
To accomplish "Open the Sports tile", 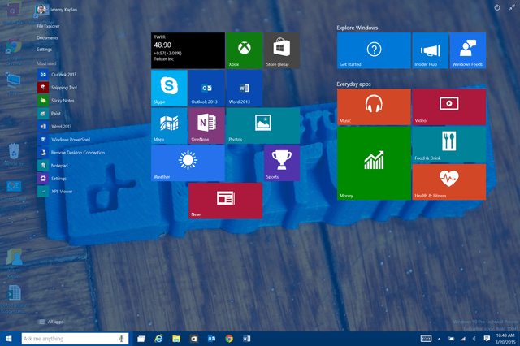I will pos(282,163).
